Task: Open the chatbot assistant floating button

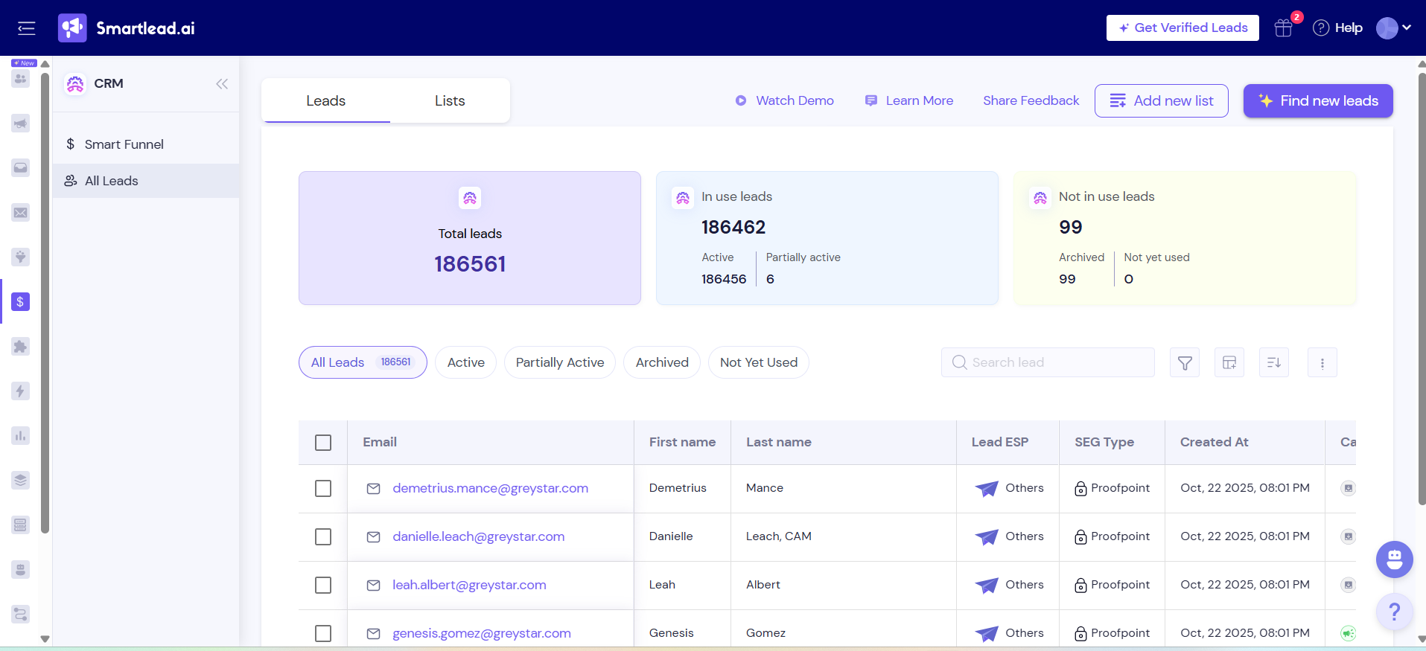Action: click(x=1395, y=559)
